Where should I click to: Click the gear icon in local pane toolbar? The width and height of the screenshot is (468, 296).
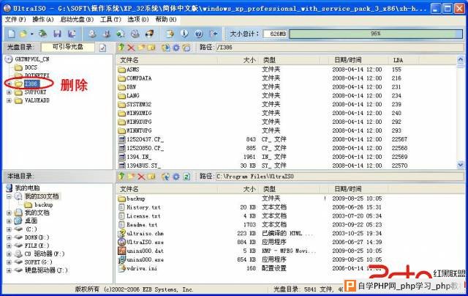[176, 177]
